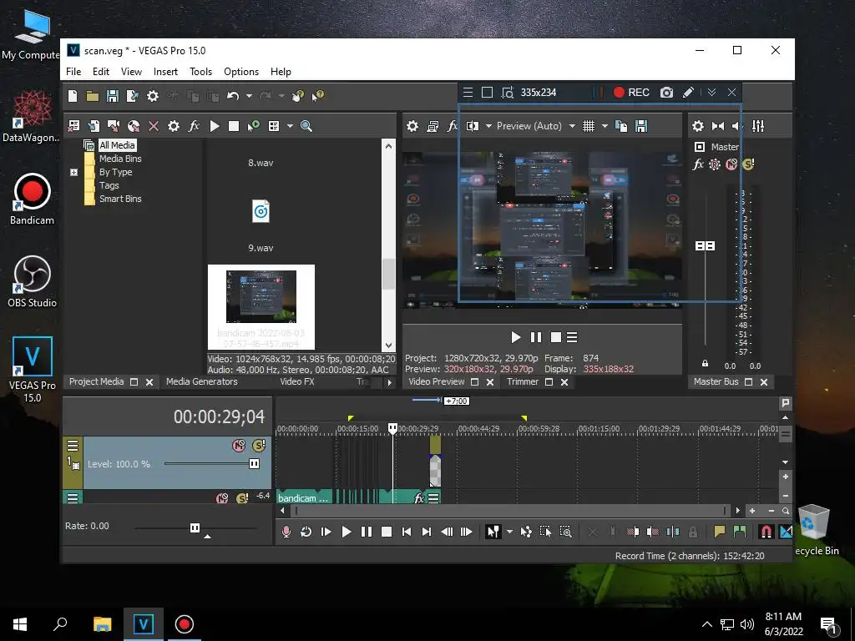Screen dimensions: 855x641
Task: Save preview snapshot to file
Action: coord(641,127)
